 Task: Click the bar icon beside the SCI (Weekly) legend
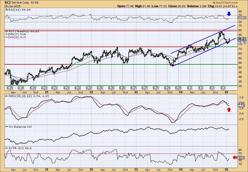tap(6, 31)
